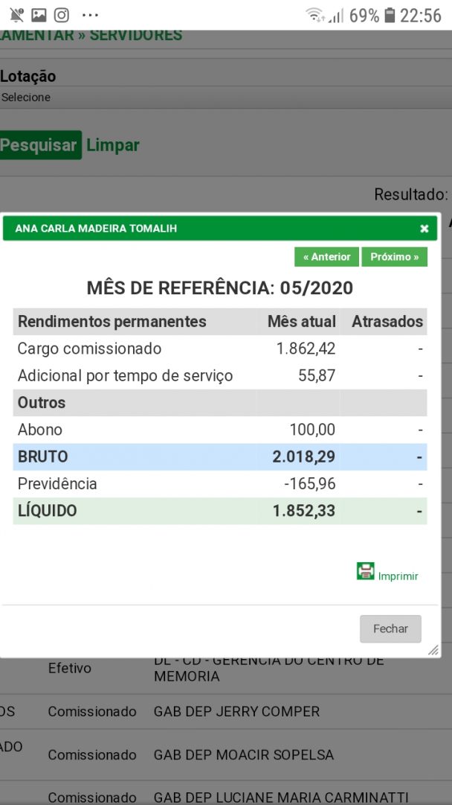Viewport: 452px width, 805px height.
Task: Select the GAB DEP LUCIANE MARIA CARMINATTI row
Action: coord(281,798)
